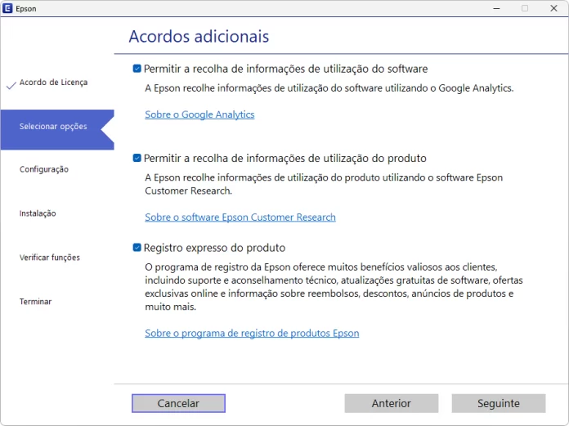This screenshot has height=426, width=569.
Task: Select Configuração step in sidebar
Action: 44,169
